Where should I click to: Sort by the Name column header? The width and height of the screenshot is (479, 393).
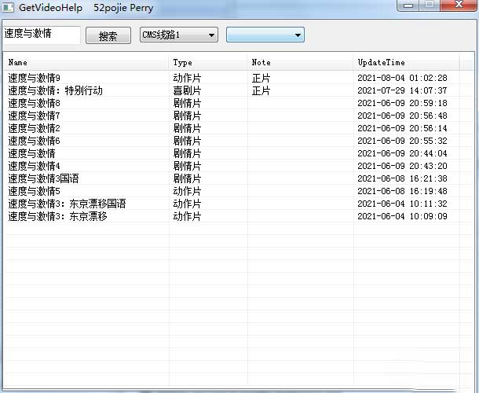point(86,62)
